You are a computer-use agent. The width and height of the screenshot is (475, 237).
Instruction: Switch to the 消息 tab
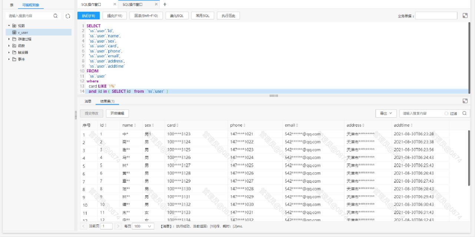click(x=88, y=101)
